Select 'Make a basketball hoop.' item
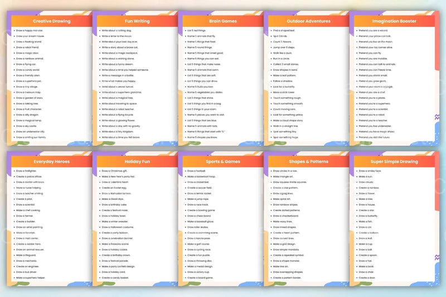446x297 pixels. (201, 176)
